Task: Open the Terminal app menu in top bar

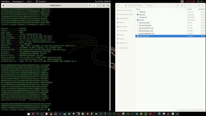Action: pyautogui.click(x=41, y=1)
